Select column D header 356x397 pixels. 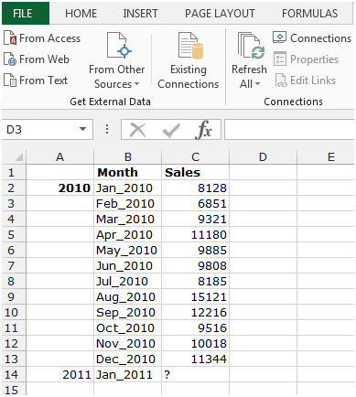263,157
